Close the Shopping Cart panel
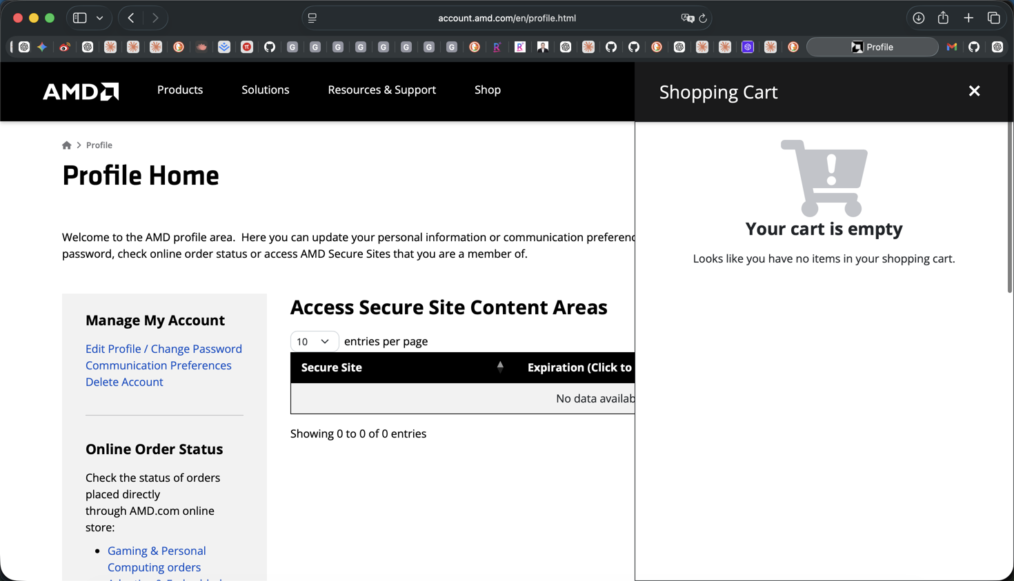The height and width of the screenshot is (581, 1014). pyautogui.click(x=974, y=91)
